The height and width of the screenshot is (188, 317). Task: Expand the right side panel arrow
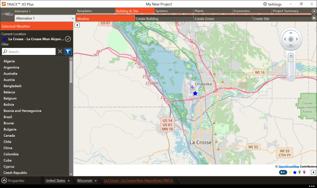(313, 172)
